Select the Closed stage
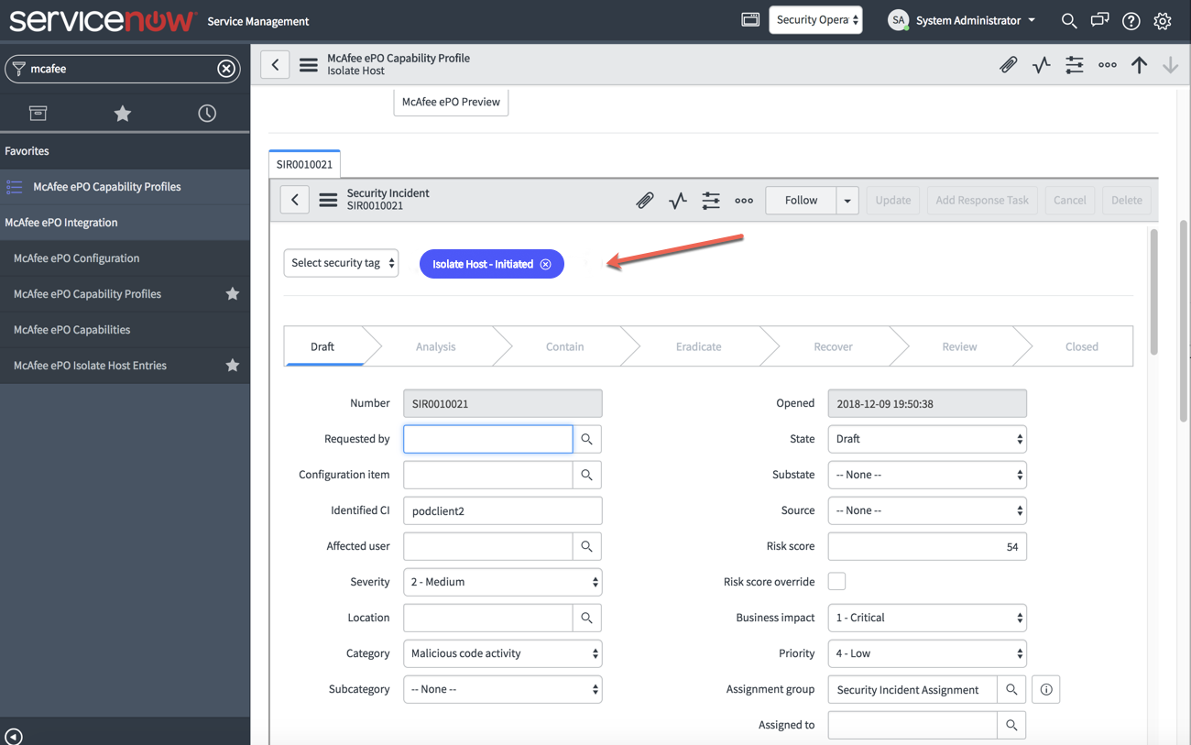This screenshot has width=1191, height=745. 1081,346
